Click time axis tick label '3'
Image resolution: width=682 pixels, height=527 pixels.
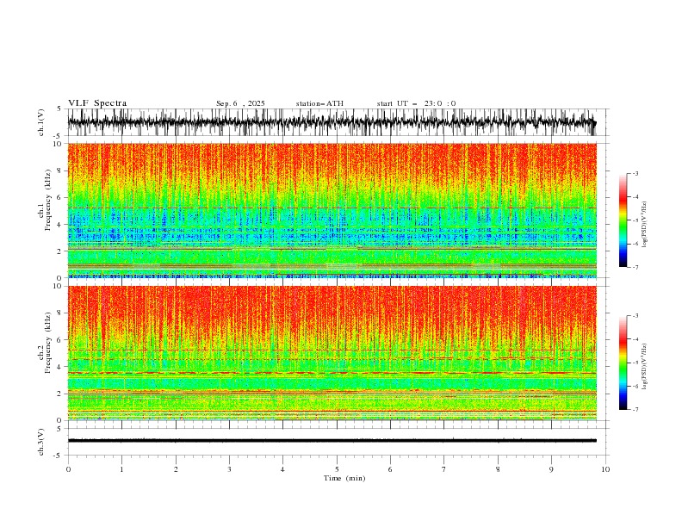229,469
